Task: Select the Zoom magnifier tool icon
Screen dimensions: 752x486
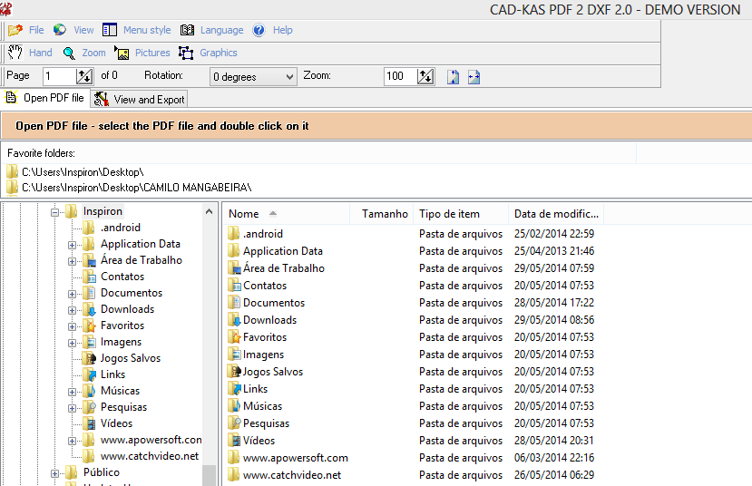Action: tap(69, 53)
